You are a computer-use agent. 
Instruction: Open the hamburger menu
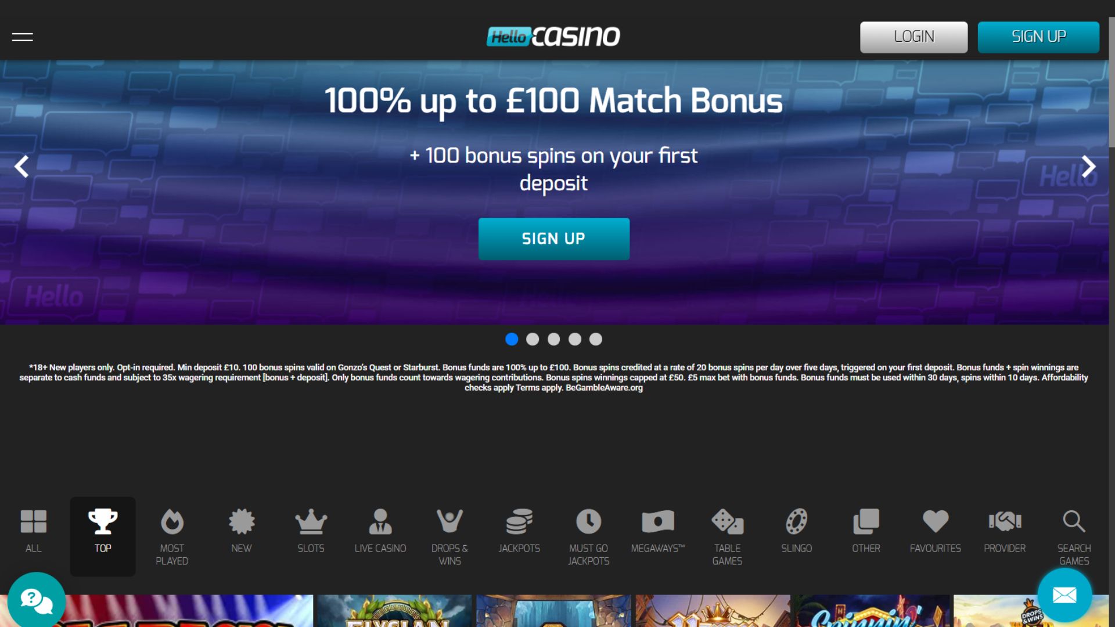pyautogui.click(x=22, y=37)
